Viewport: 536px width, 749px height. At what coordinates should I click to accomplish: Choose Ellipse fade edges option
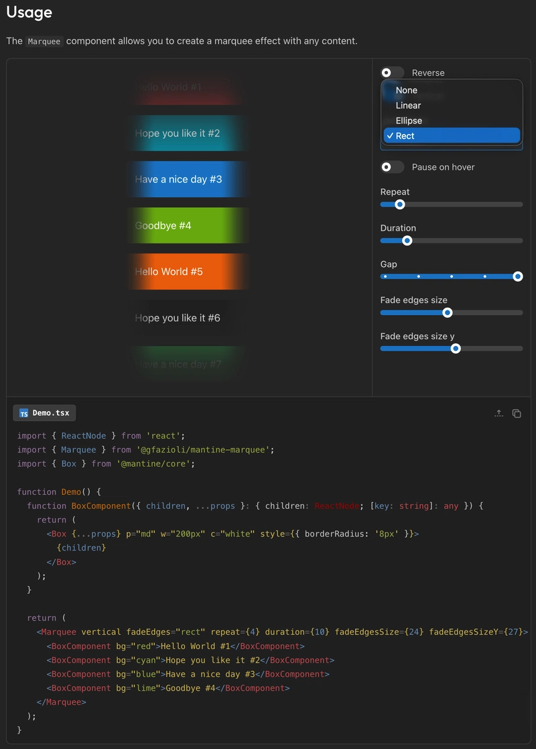pyautogui.click(x=452, y=121)
